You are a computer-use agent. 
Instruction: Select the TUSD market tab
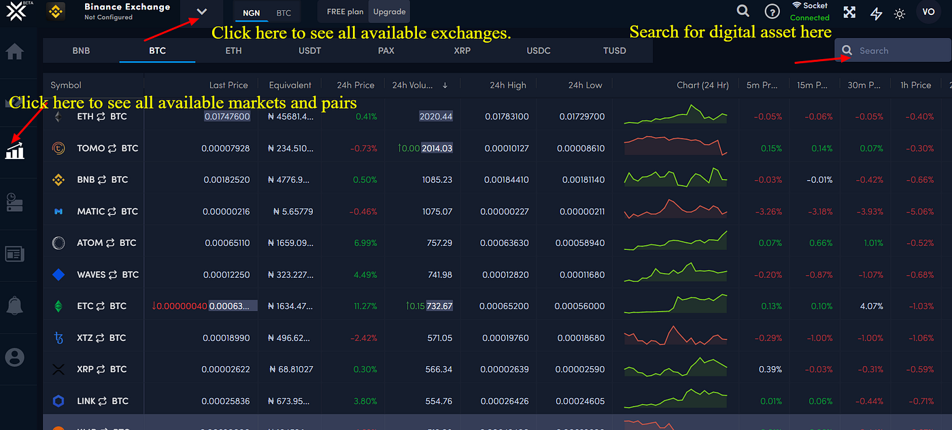tap(615, 51)
